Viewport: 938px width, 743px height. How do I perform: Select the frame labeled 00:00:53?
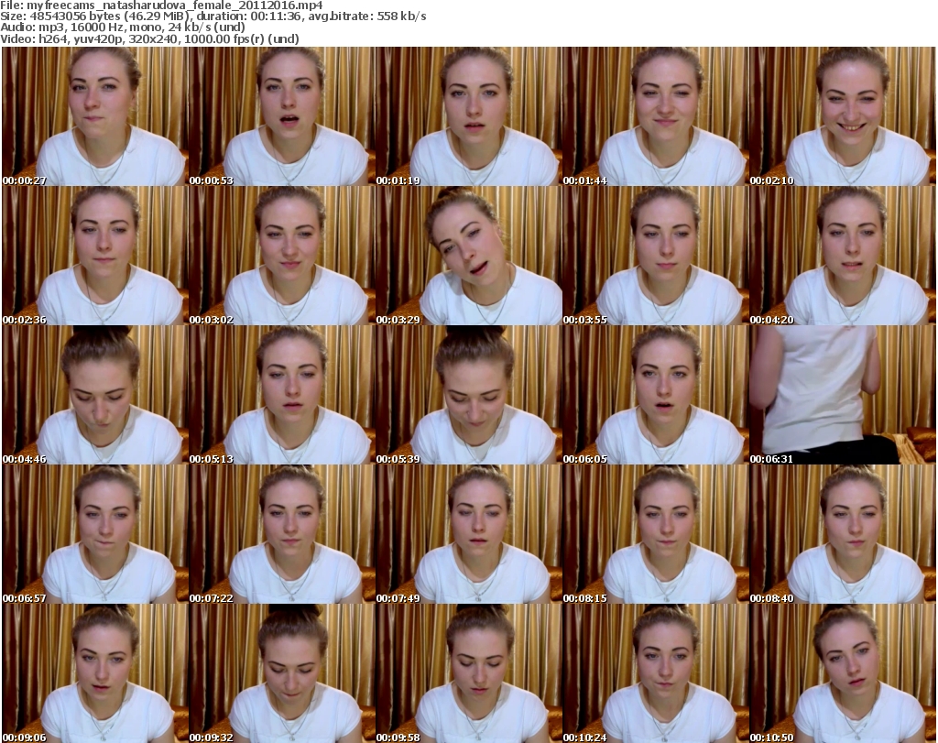click(x=280, y=116)
